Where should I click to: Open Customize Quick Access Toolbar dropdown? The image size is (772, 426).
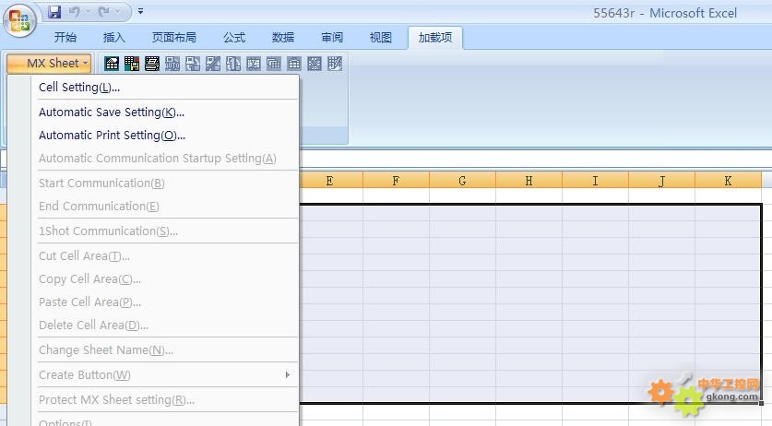(x=140, y=11)
